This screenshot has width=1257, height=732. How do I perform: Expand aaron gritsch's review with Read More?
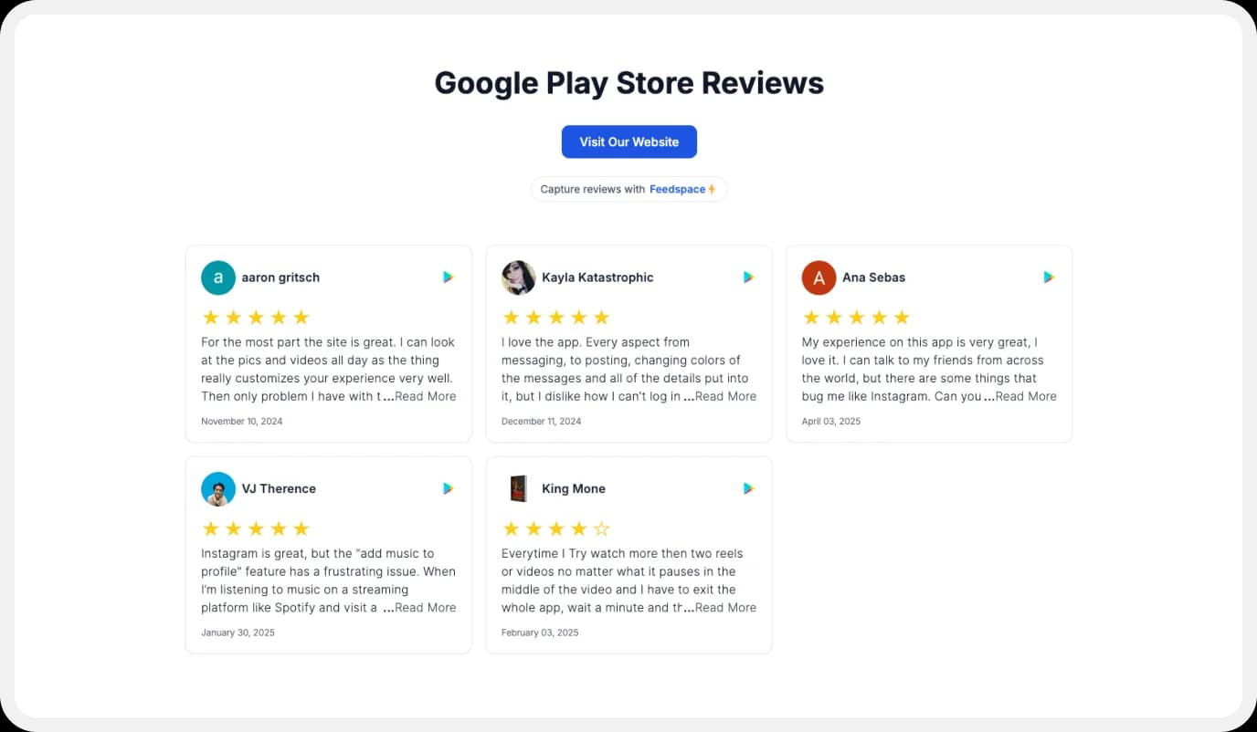click(425, 396)
